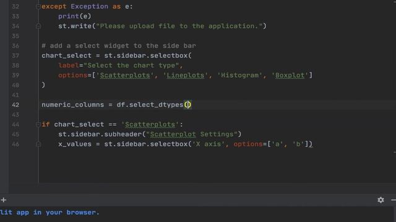This screenshot has height=222, width=396.
Task: Open terminal settings gear icon
Action: [x=381, y=200]
